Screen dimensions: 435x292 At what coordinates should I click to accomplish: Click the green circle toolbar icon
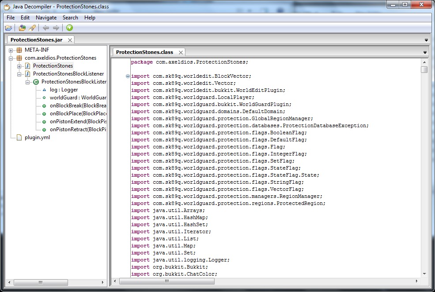70,28
